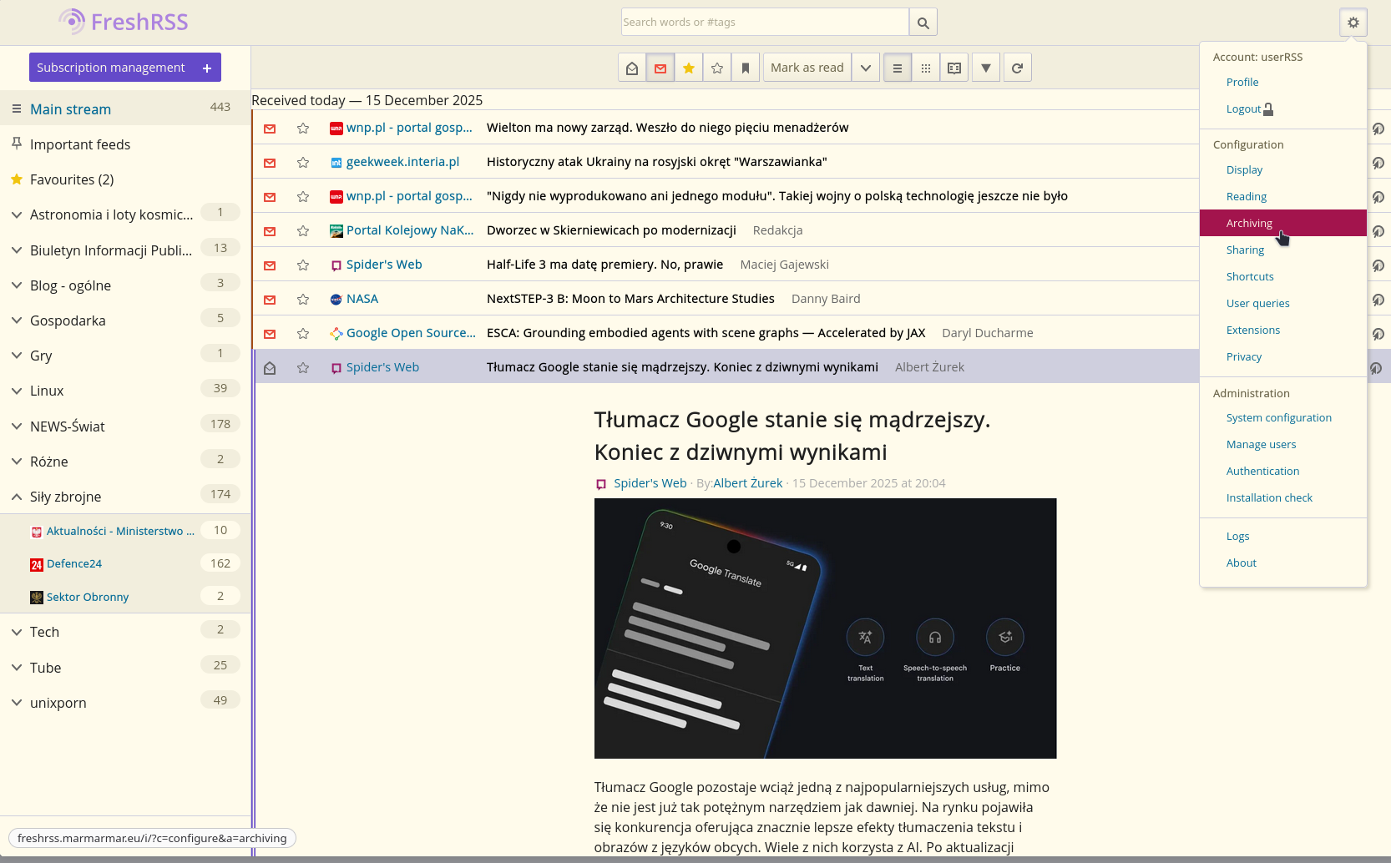The image size is (1391, 863).
Task: Open the Subscription management page
Action: coord(111,68)
